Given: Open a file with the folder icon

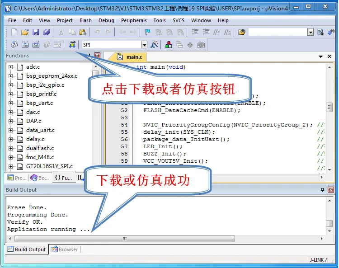Looking at the screenshot, I should [25, 32].
